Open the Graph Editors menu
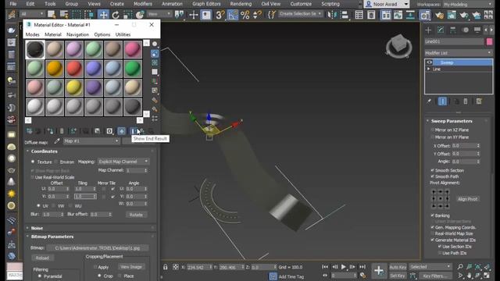Image resolution: width=500 pixels, height=281 pixels. [206, 4]
